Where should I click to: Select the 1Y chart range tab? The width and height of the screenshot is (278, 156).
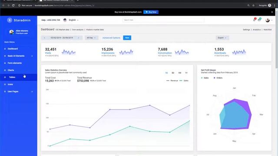click(x=186, y=73)
